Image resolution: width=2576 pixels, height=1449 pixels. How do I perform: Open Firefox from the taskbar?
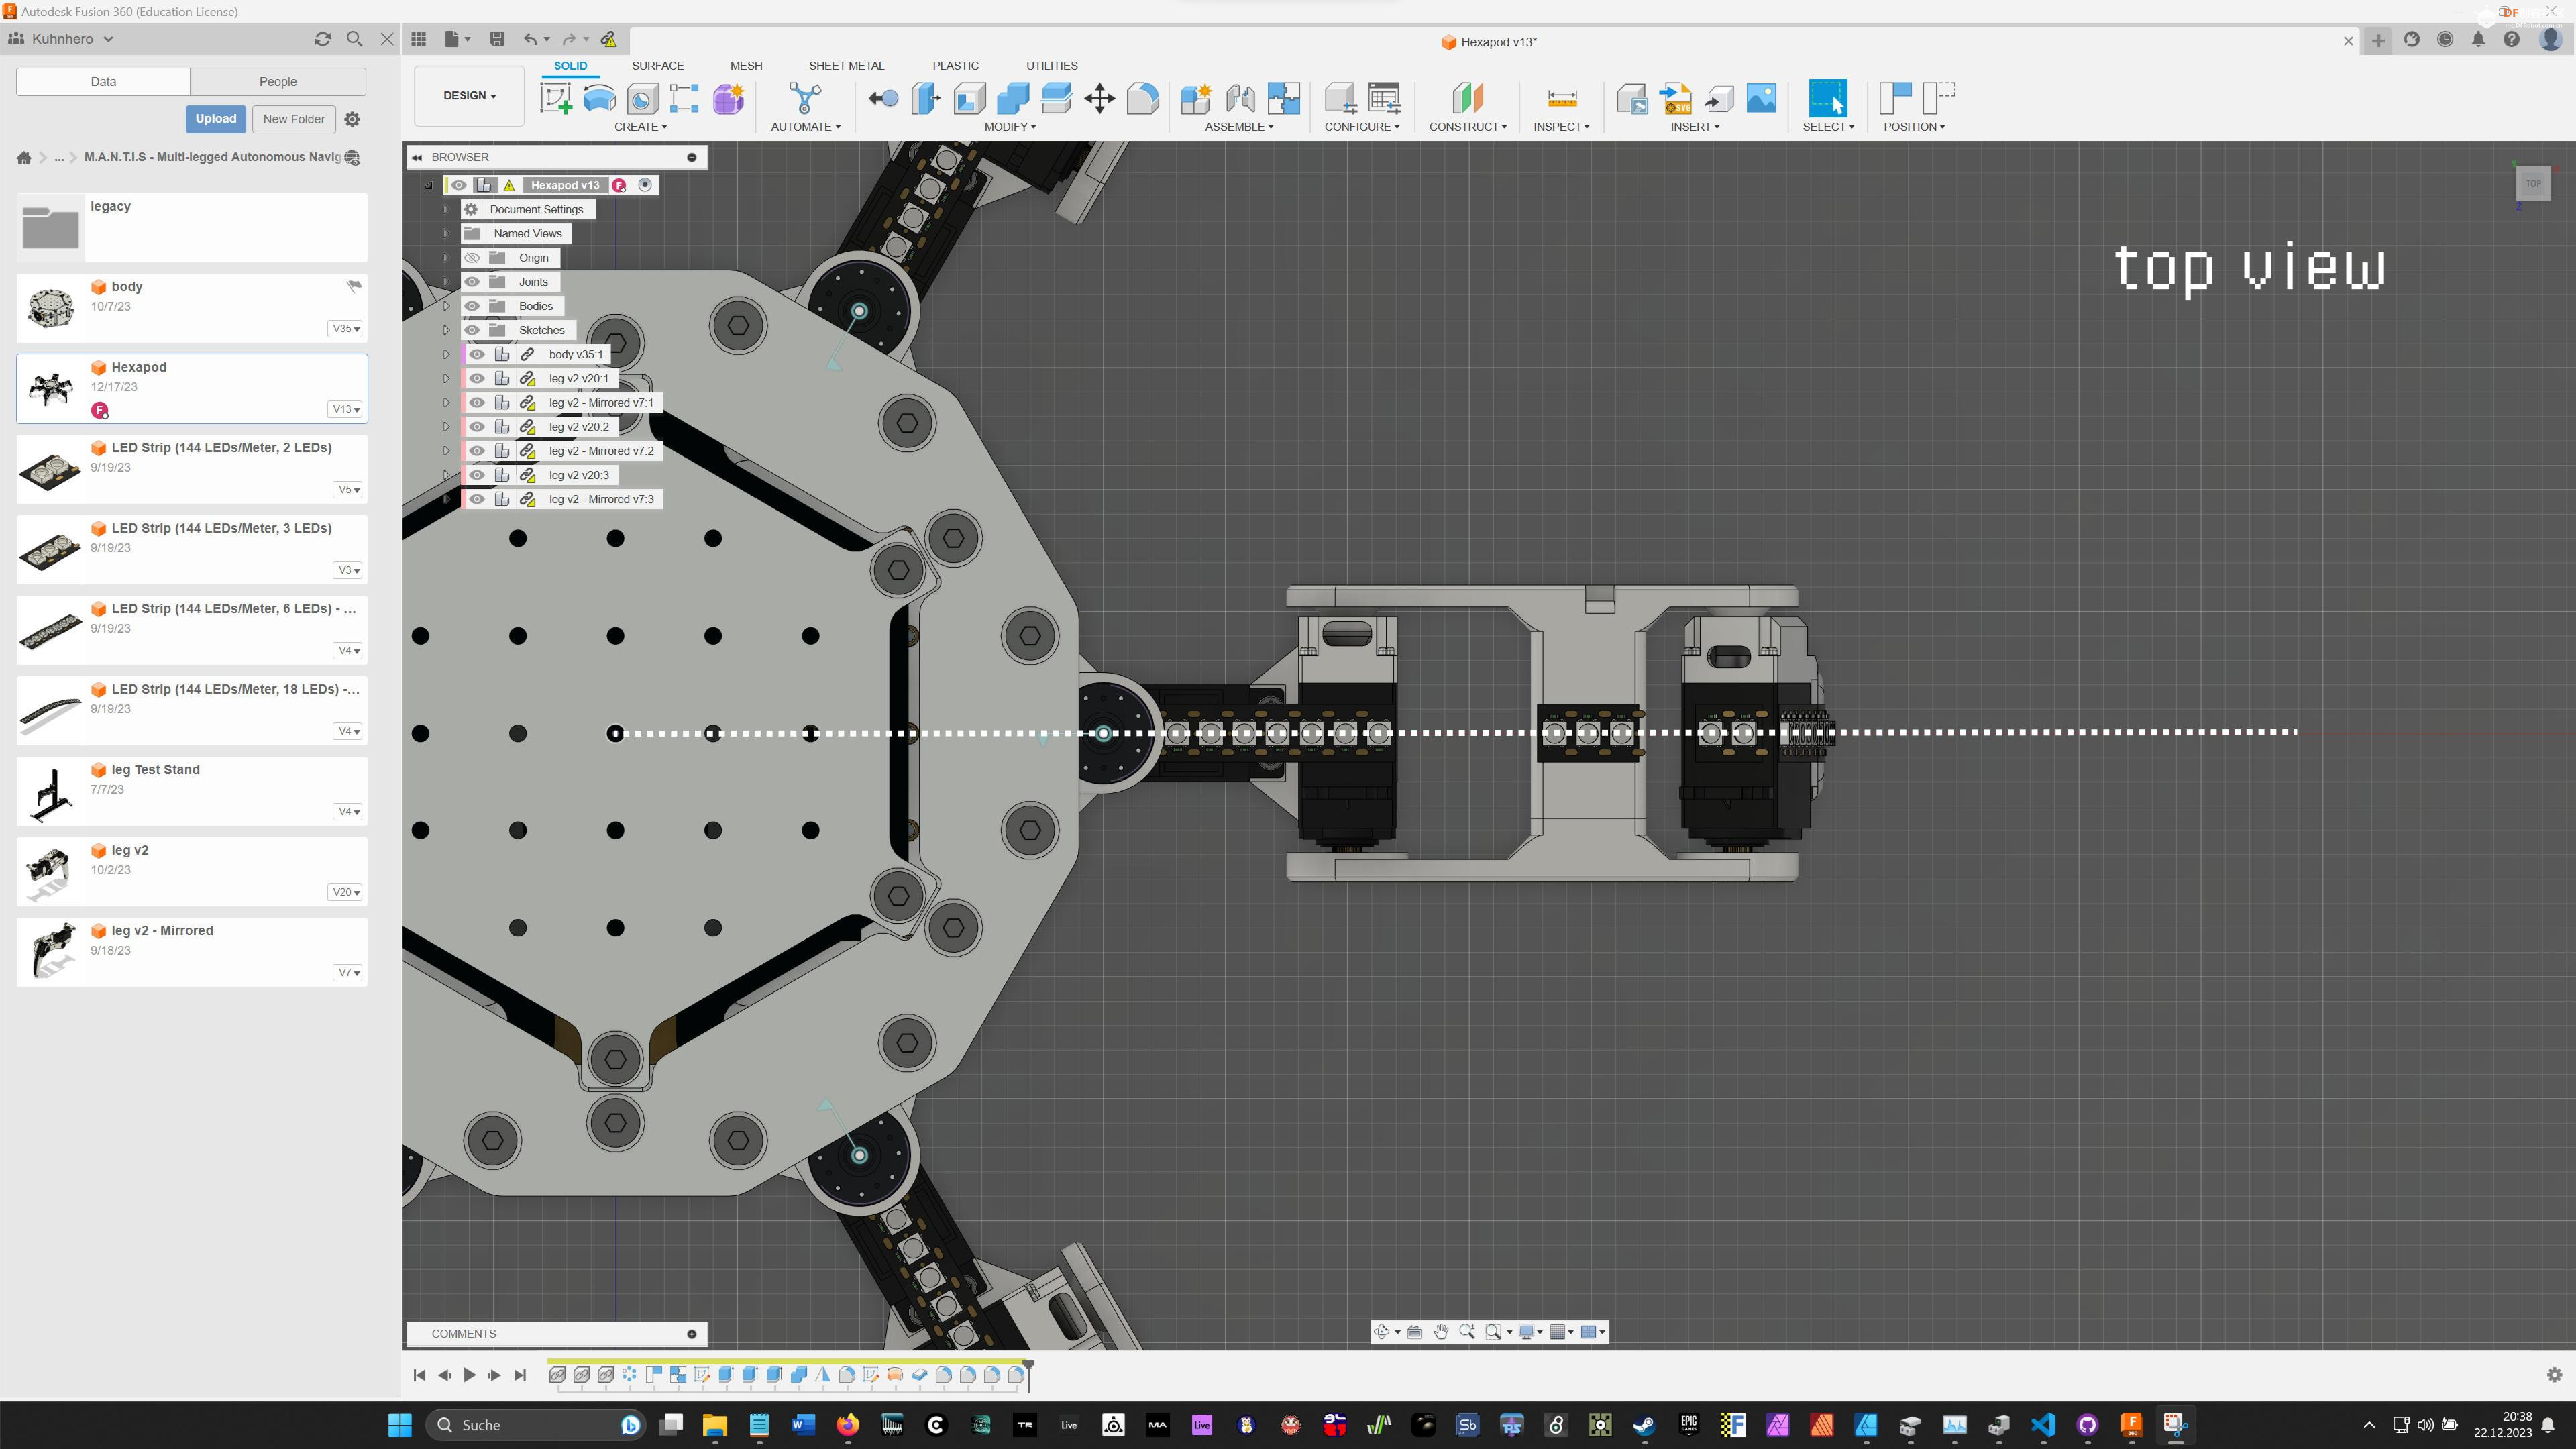[x=847, y=1424]
